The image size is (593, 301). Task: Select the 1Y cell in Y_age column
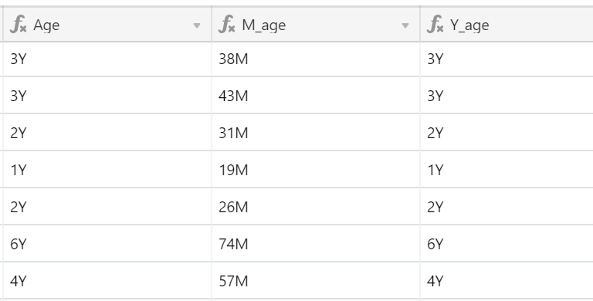point(507,170)
